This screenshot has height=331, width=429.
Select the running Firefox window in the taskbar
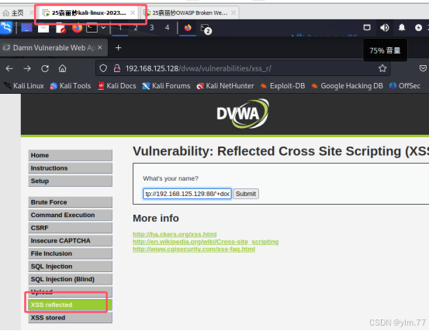tap(188, 28)
